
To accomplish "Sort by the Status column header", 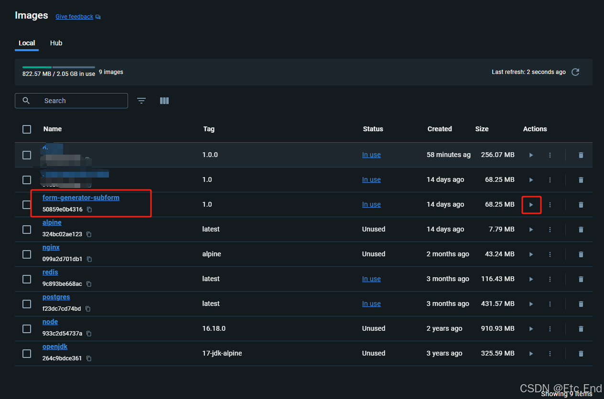I will click(x=373, y=129).
